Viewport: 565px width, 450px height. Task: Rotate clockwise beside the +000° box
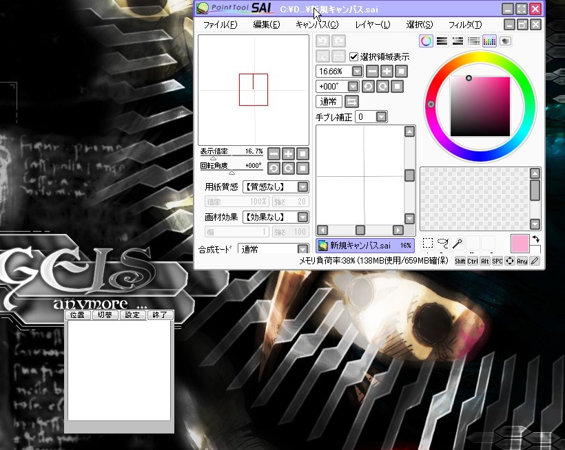[382, 86]
